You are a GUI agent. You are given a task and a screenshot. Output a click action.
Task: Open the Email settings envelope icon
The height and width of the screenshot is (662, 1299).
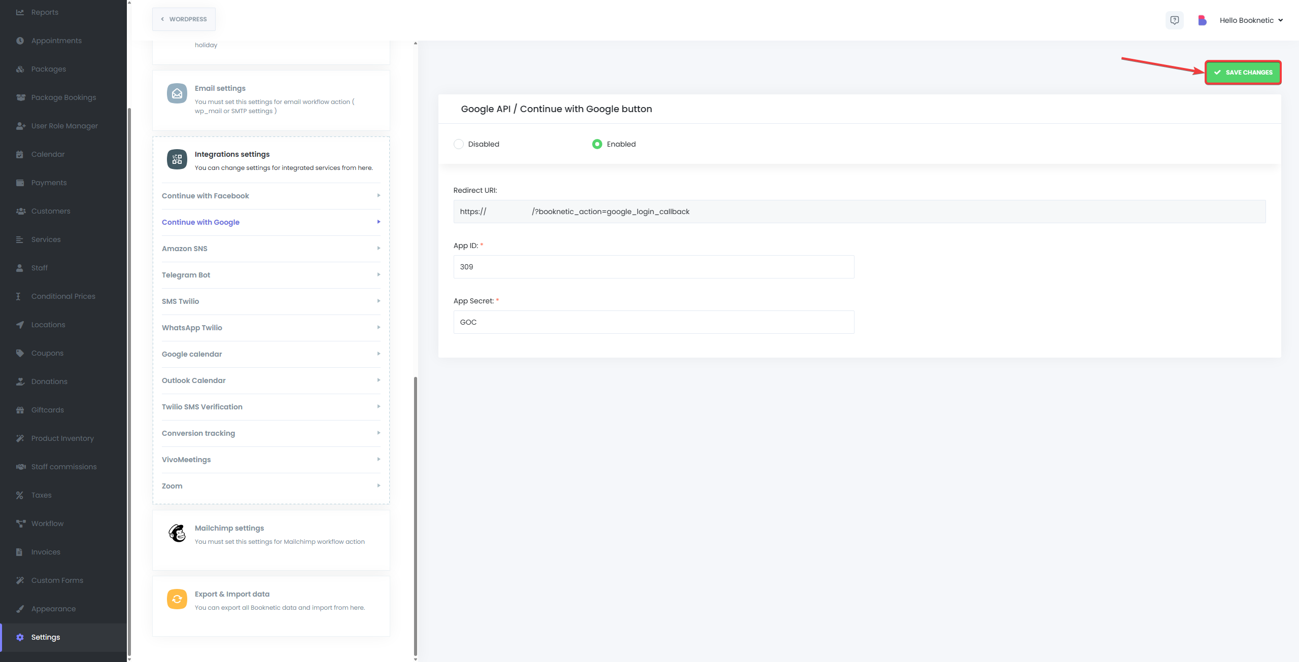point(177,93)
